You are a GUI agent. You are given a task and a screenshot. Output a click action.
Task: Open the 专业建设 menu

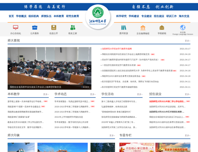tap(147, 16)
